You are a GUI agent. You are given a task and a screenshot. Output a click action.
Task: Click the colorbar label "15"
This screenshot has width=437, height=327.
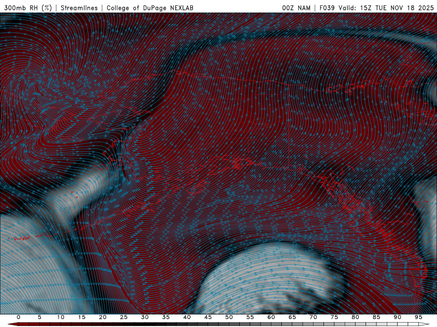[x=81, y=317]
